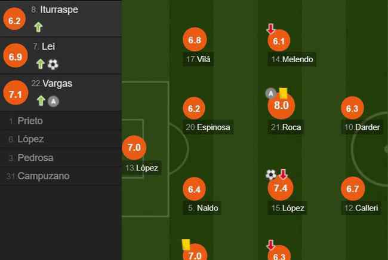The height and width of the screenshot is (260, 388).
Task: Click the green sub-in arrow under Lei
Action: point(41,64)
